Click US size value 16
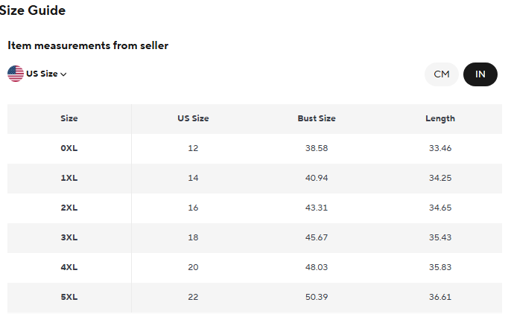 193,208
